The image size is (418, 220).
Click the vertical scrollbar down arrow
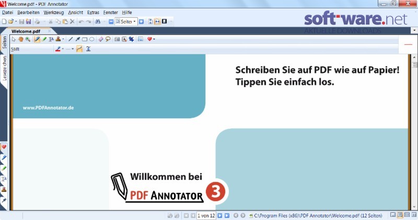[414, 207]
